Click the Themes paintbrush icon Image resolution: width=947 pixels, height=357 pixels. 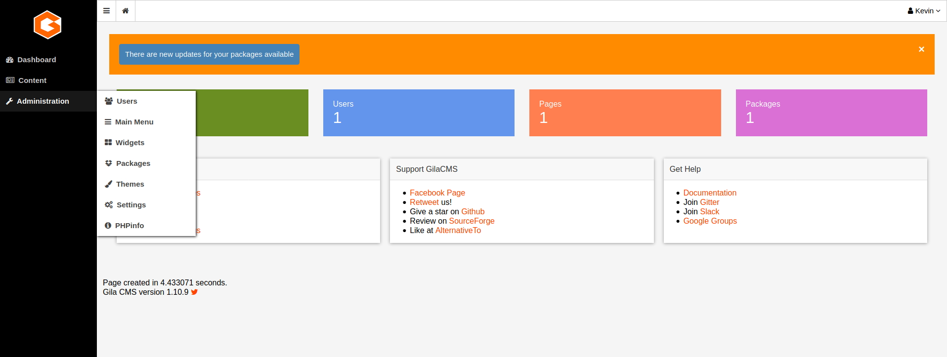(109, 184)
